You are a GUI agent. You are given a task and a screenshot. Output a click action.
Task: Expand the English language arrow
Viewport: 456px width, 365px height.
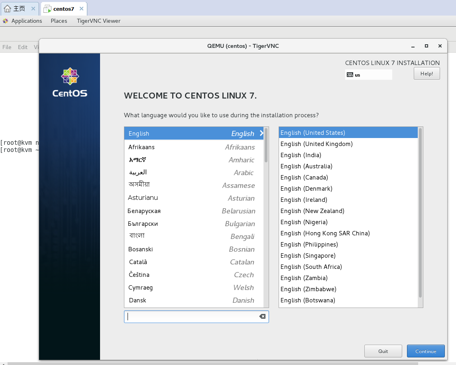point(261,133)
